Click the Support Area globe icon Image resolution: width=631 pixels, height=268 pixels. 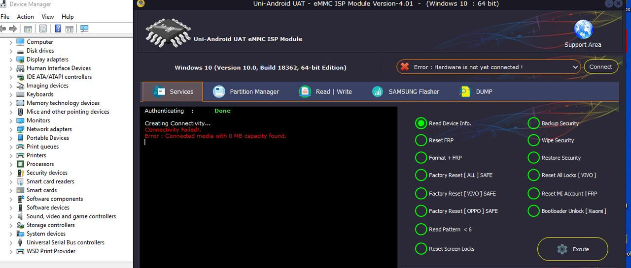583,30
